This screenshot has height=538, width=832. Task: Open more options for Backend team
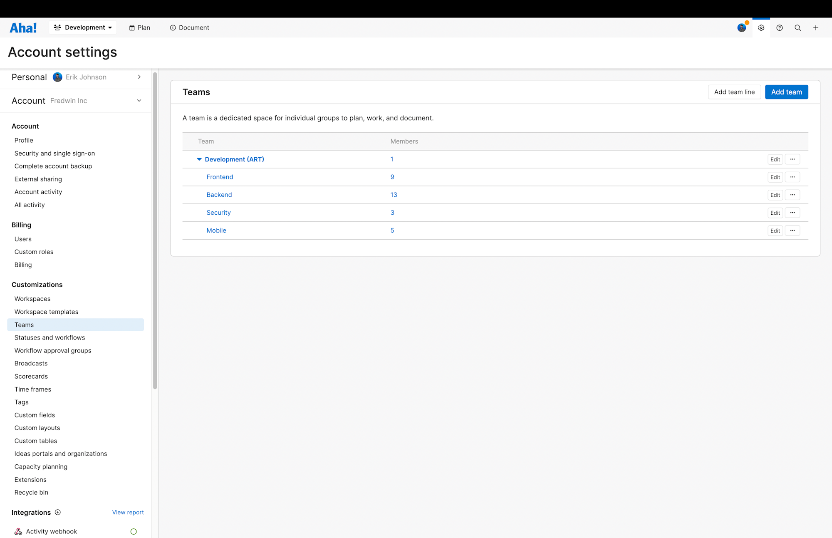tap(792, 195)
